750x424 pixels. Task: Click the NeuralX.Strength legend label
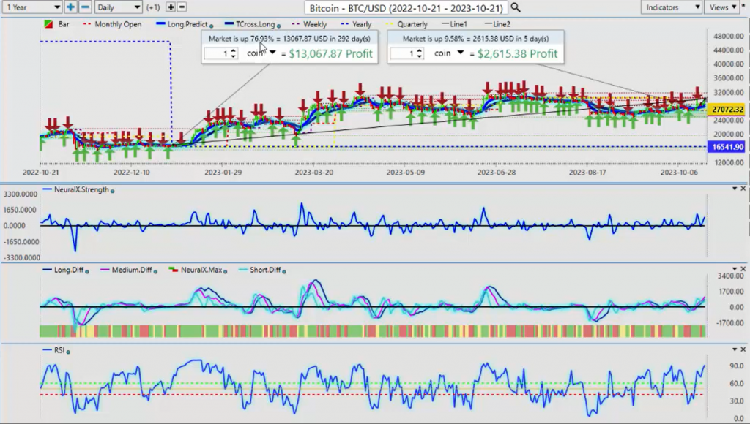[81, 189]
